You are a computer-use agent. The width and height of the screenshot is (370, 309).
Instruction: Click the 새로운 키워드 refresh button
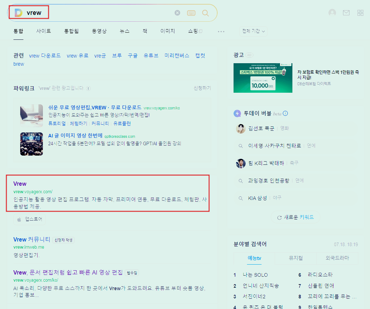point(296,217)
